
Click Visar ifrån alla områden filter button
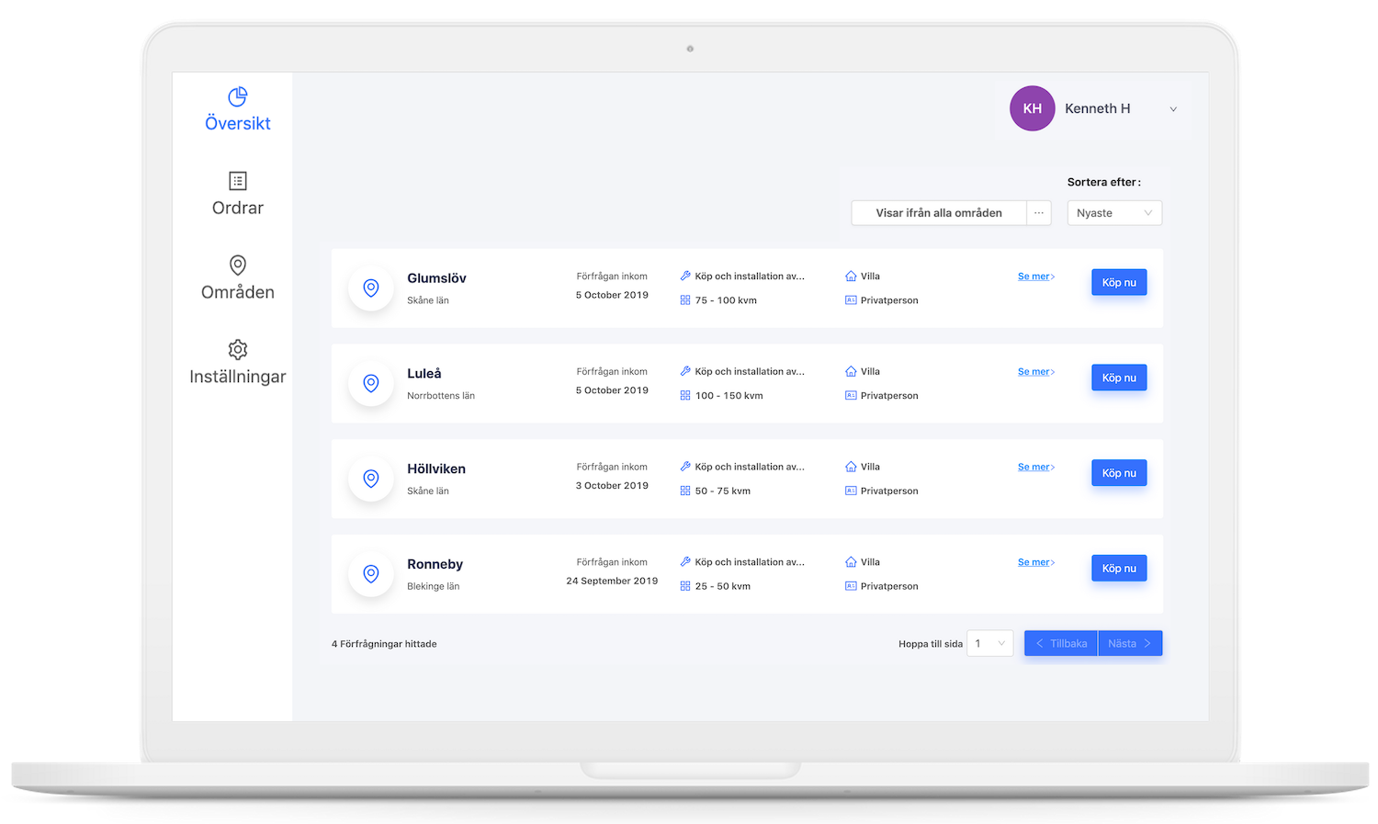[x=938, y=213]
